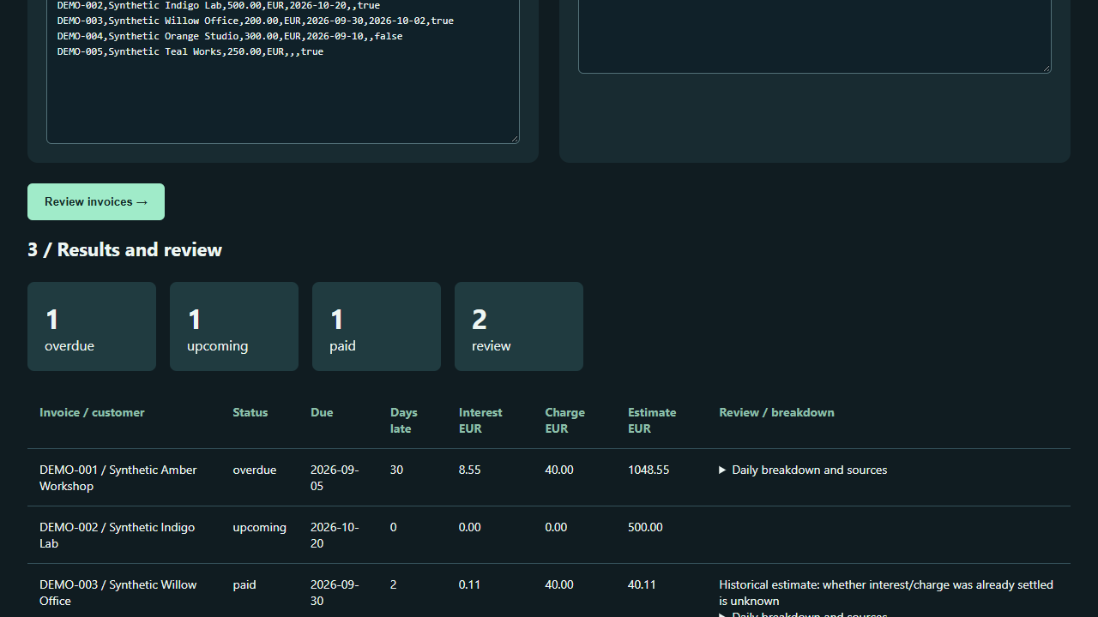The height and width of the screenshot is (617, 1098).
Task: Select the review summary card
Action: click(x=519, y=326)
